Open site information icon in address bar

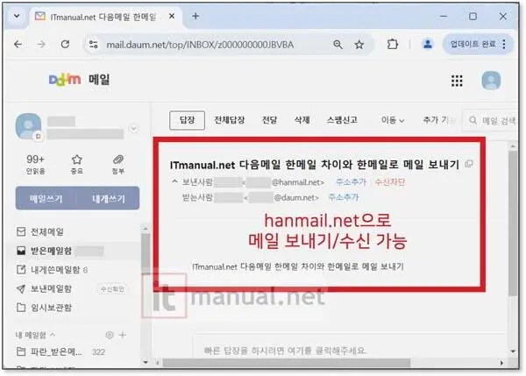tap(93, 45)
